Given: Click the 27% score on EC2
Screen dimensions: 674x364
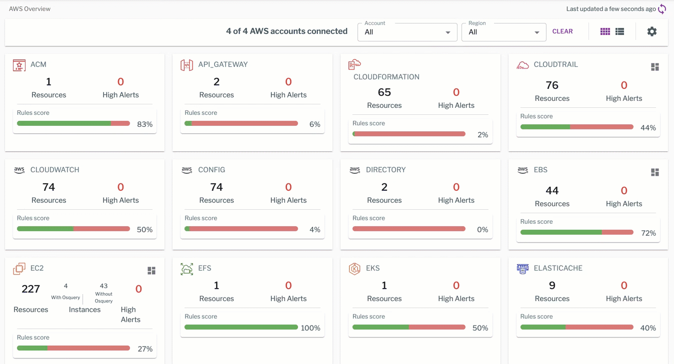Looking at the screenshot, I should point(145,349).
